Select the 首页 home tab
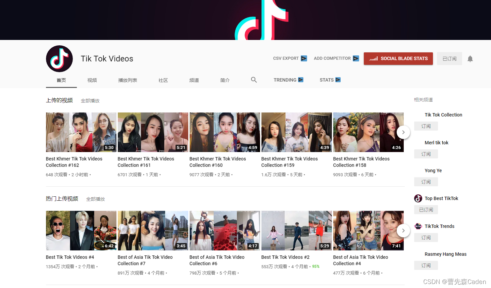This screenshot has height=288, width=491. (x=61, y=80)
